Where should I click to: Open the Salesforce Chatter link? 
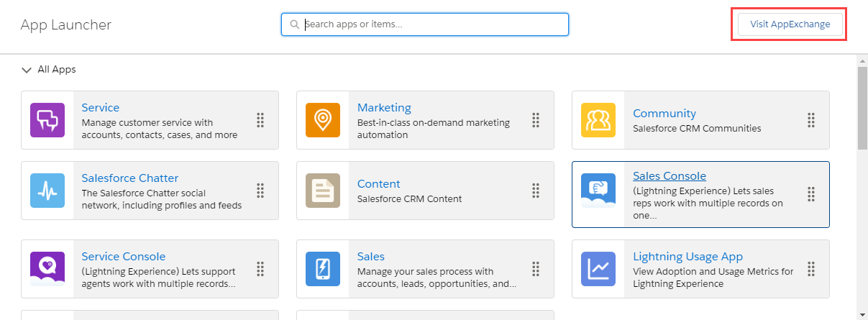[130, 178]
